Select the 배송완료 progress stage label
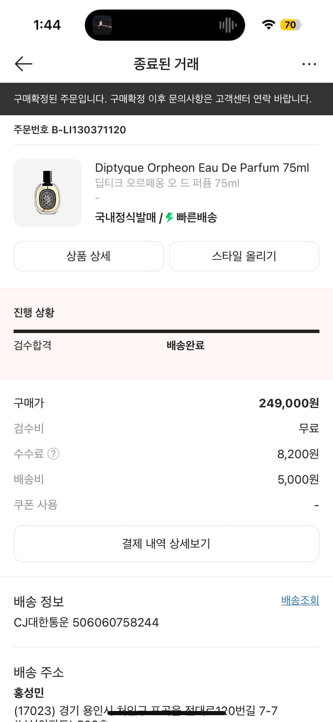Screen dimensions: 333x722 [185, 346]
